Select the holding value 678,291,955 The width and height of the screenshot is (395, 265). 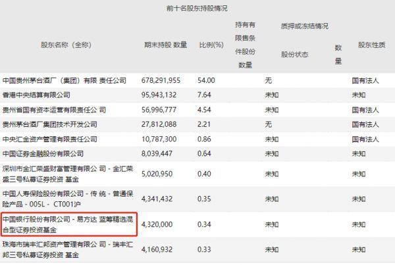click(161, 80)
